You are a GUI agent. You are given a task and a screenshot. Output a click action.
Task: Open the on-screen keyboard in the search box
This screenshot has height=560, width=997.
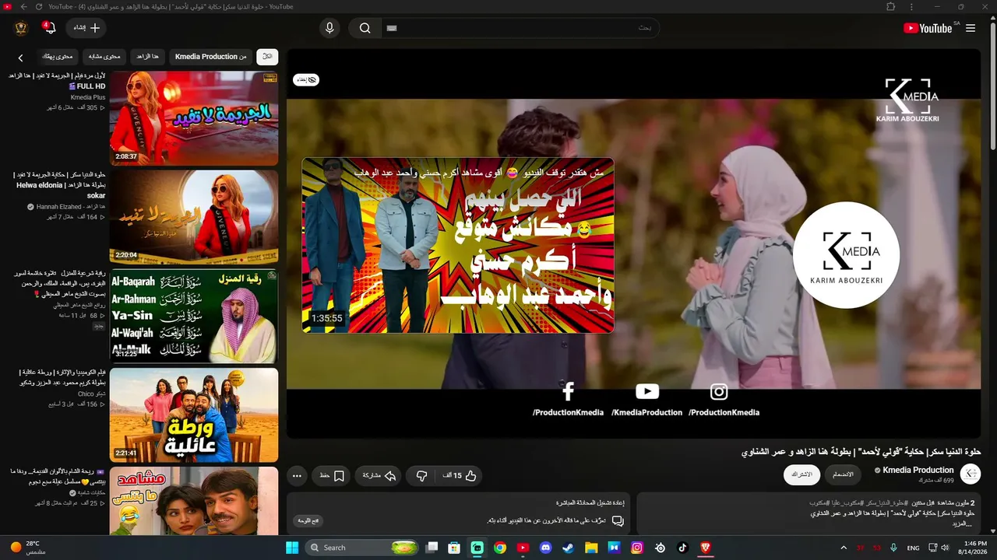[392, 28]
